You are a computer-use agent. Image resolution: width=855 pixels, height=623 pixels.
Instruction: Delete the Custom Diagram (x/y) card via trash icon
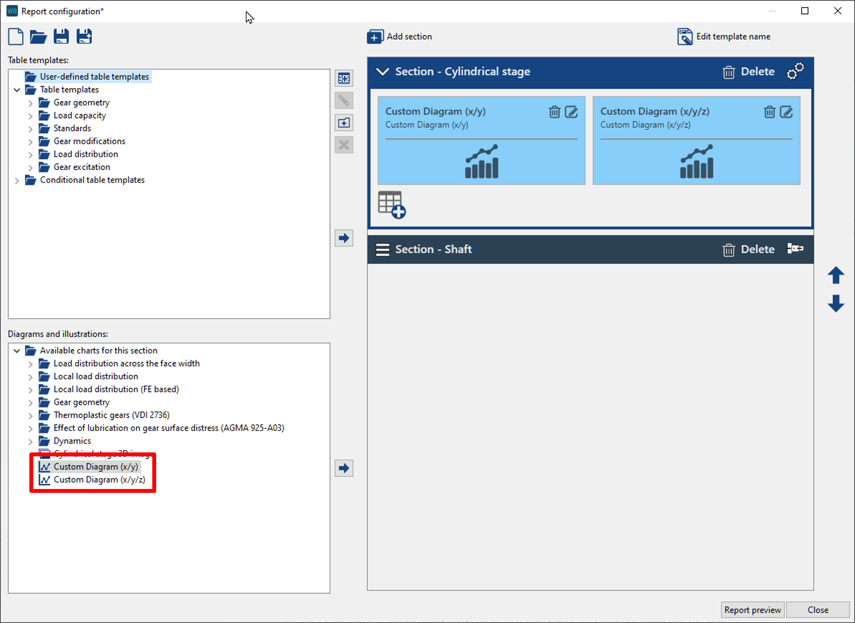tap(554, 112)
